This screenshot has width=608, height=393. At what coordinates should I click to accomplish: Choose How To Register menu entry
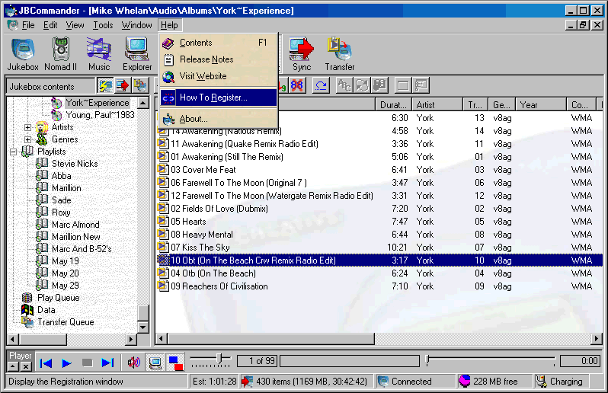213,97
